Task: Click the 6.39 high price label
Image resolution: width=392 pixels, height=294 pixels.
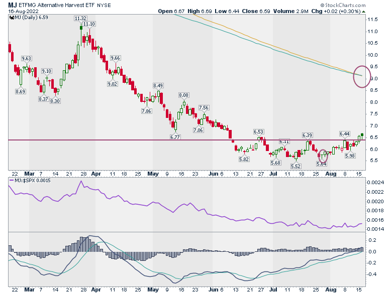Action: coord(307,135)
